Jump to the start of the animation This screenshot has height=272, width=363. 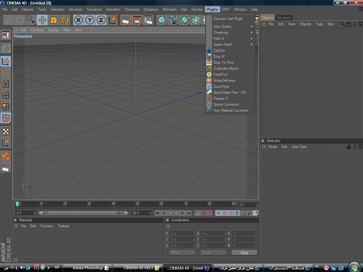(157, 213)
